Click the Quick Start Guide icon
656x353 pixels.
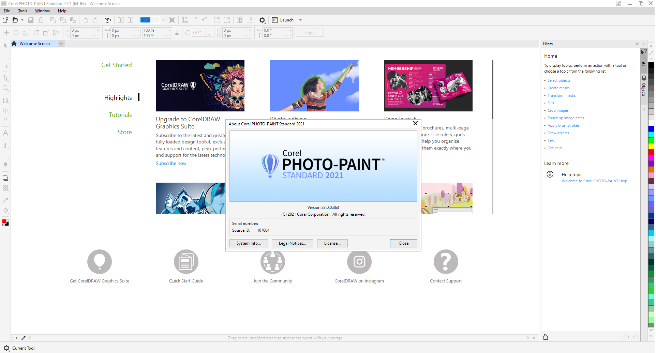(x=186, y=262)
